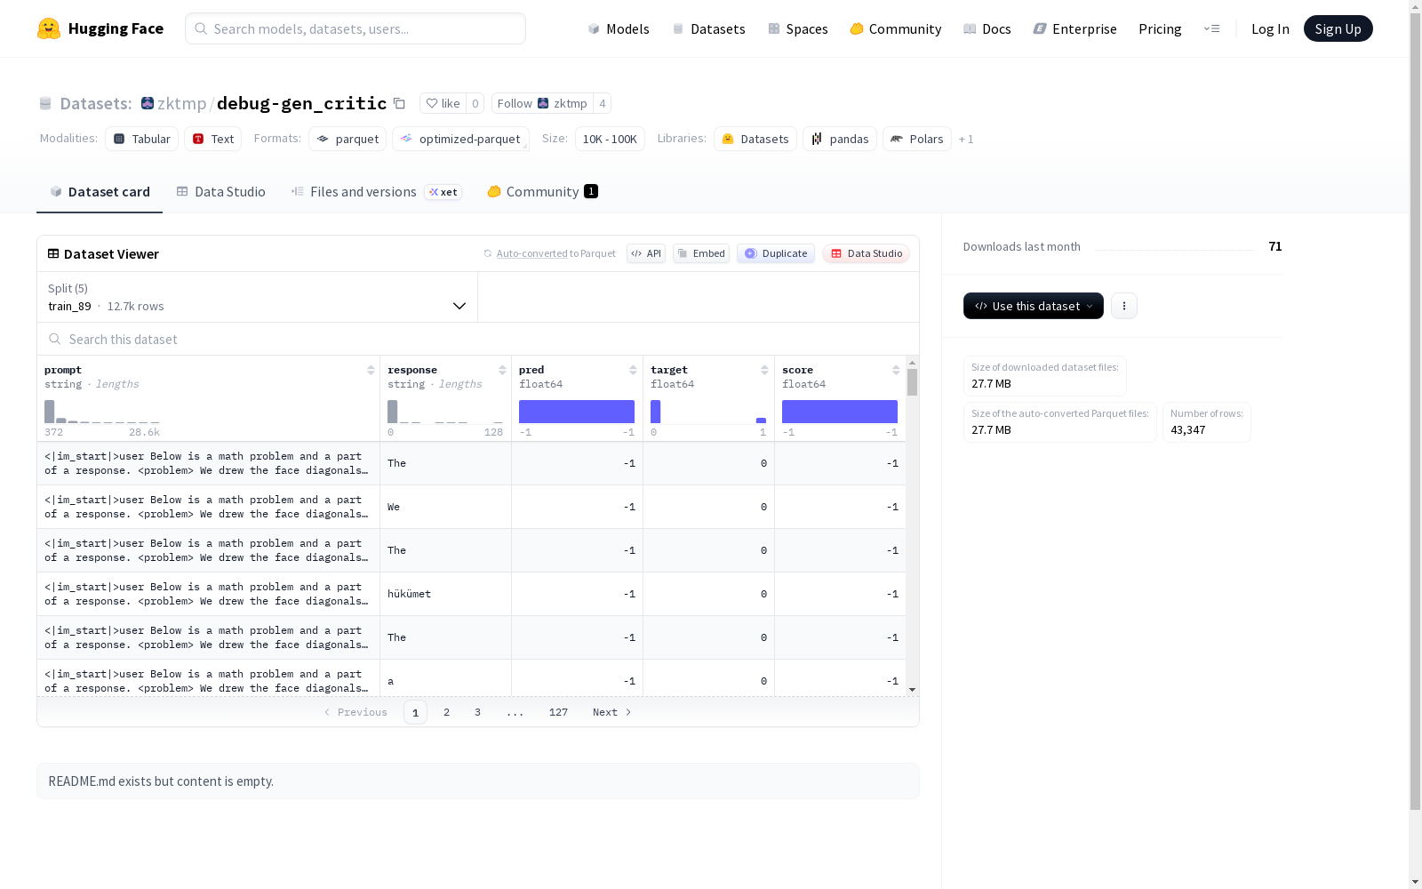1422x889 pixels.
Task: Expand the Split train_89 dropdown
Action: pos(258,297)
